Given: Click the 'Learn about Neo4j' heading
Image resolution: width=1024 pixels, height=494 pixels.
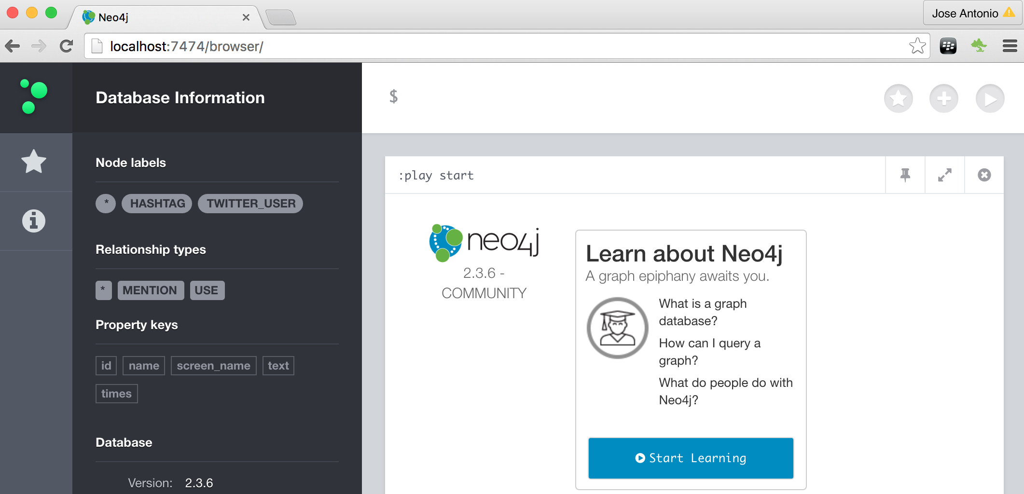Looking at the screenshot, I should pyautogui.click(x=684, y=254).
